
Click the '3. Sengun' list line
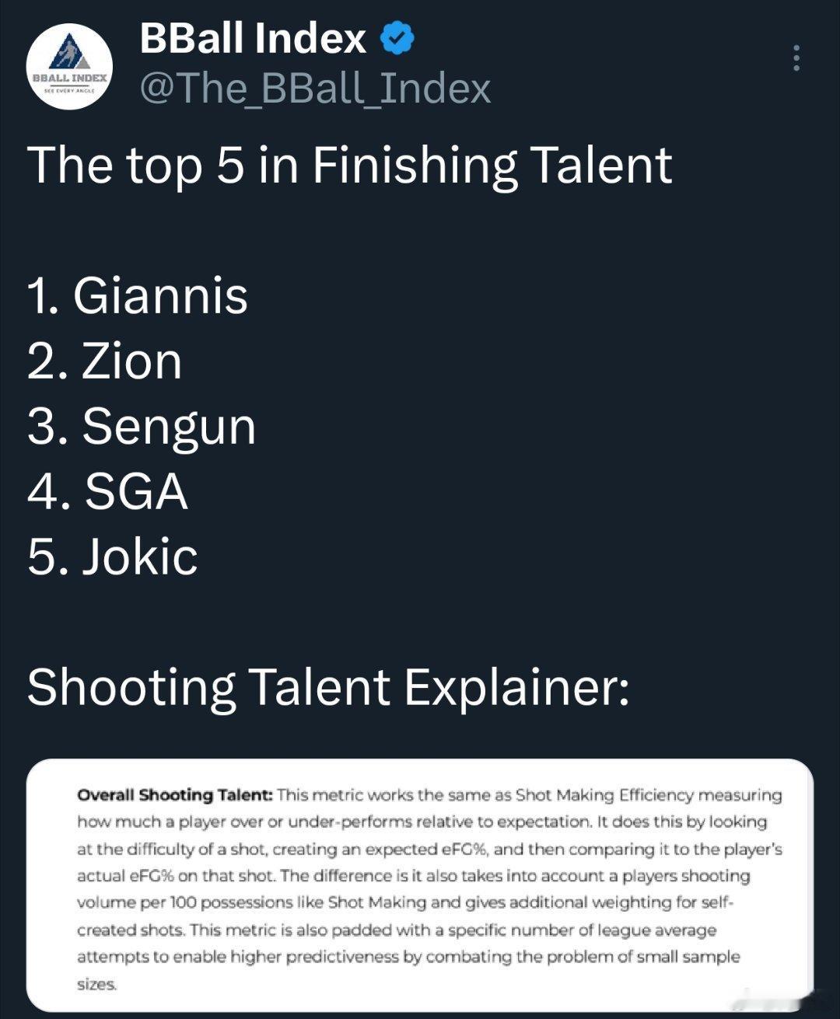[x=141, y=427]
